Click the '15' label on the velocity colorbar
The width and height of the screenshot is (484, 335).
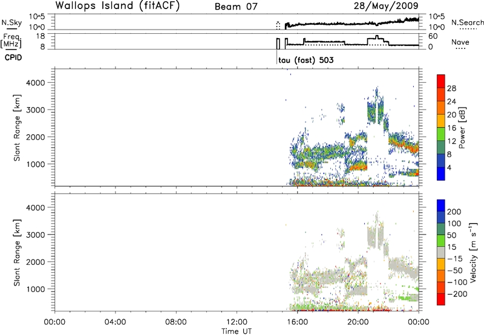point(451,247)
